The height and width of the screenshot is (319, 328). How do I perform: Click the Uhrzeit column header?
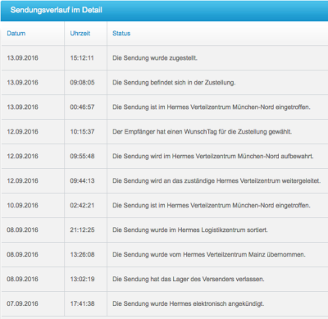point(80,34)
